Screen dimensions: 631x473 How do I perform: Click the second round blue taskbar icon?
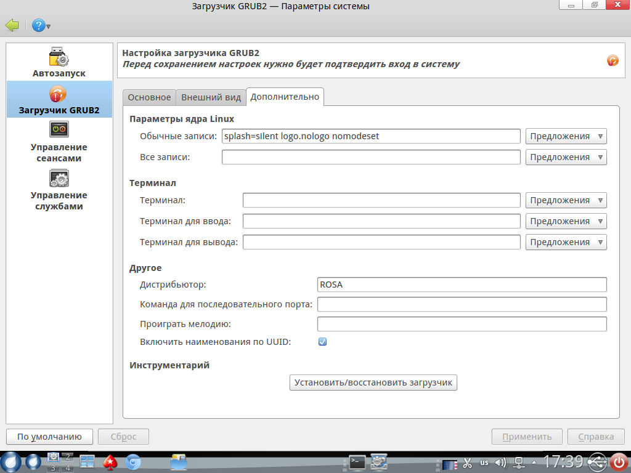click(x=33, y=463)
